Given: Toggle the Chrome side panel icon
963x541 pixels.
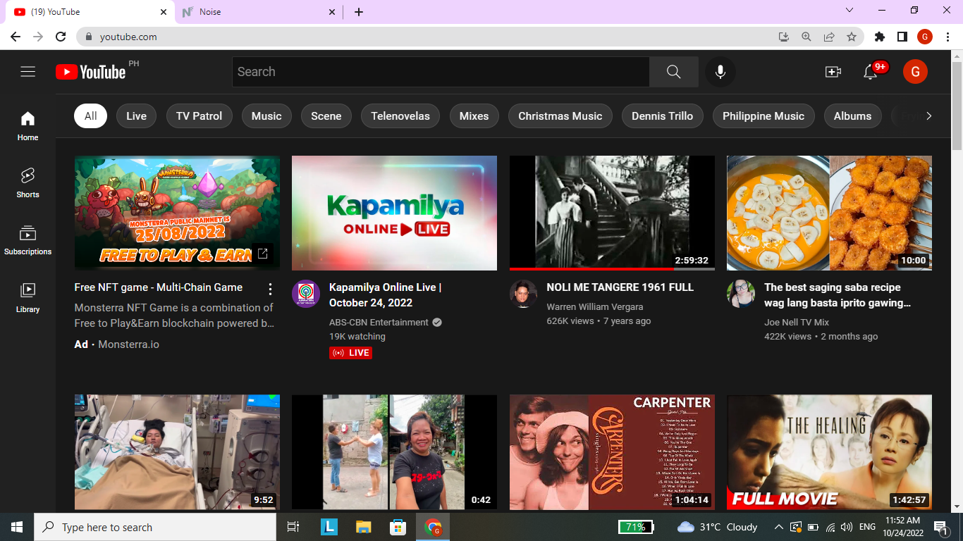Looking at the screenshot, I should click(902, 37).
